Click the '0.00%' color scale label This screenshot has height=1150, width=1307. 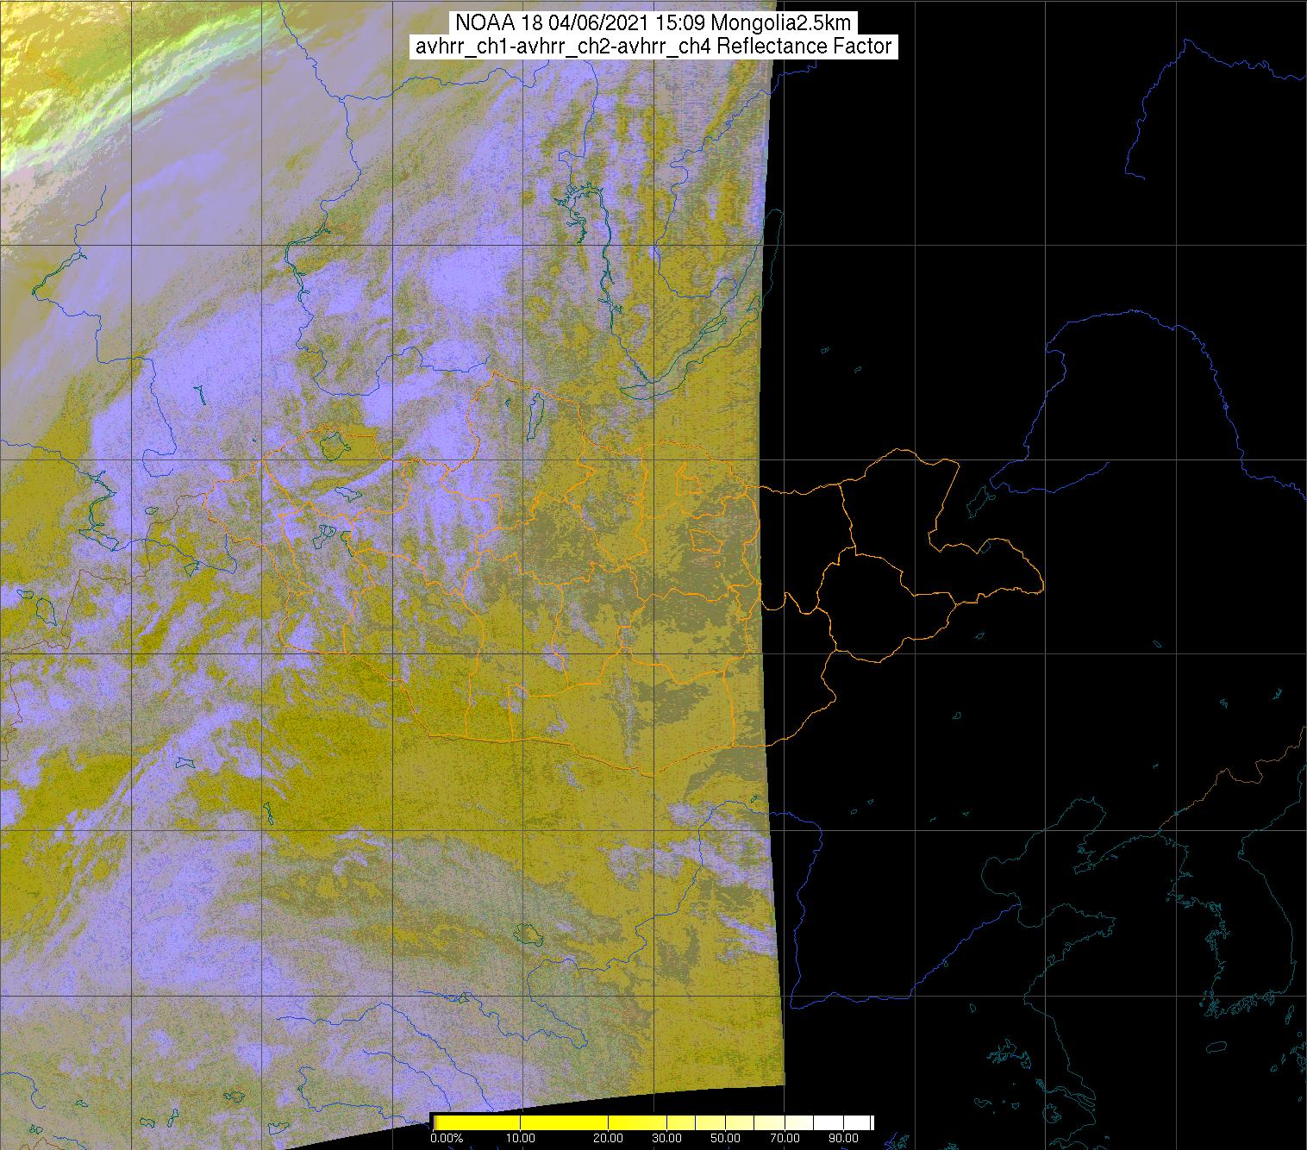pyautogui.click(x=447, y=1139)
